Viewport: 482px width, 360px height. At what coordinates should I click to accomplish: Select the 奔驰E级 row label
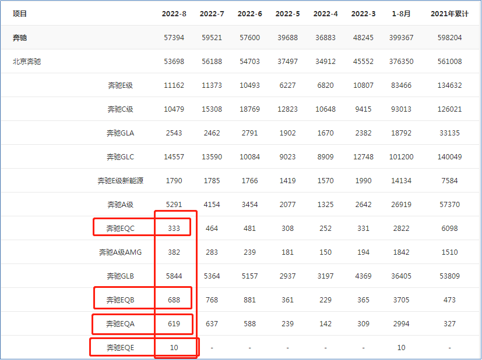[x=120, y=85]
